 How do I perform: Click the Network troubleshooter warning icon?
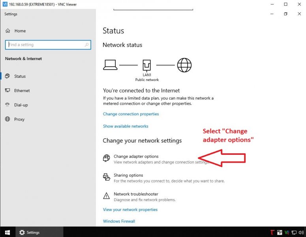(x=106, y=196)
